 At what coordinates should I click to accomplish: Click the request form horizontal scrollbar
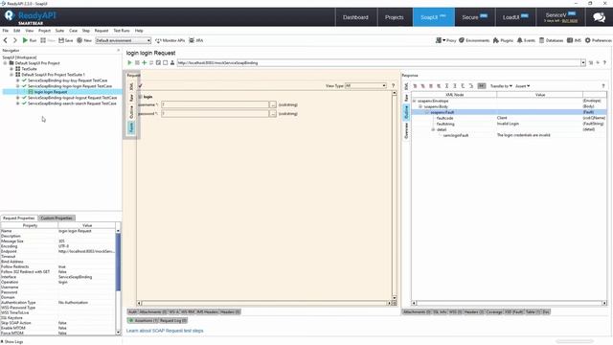264,303
